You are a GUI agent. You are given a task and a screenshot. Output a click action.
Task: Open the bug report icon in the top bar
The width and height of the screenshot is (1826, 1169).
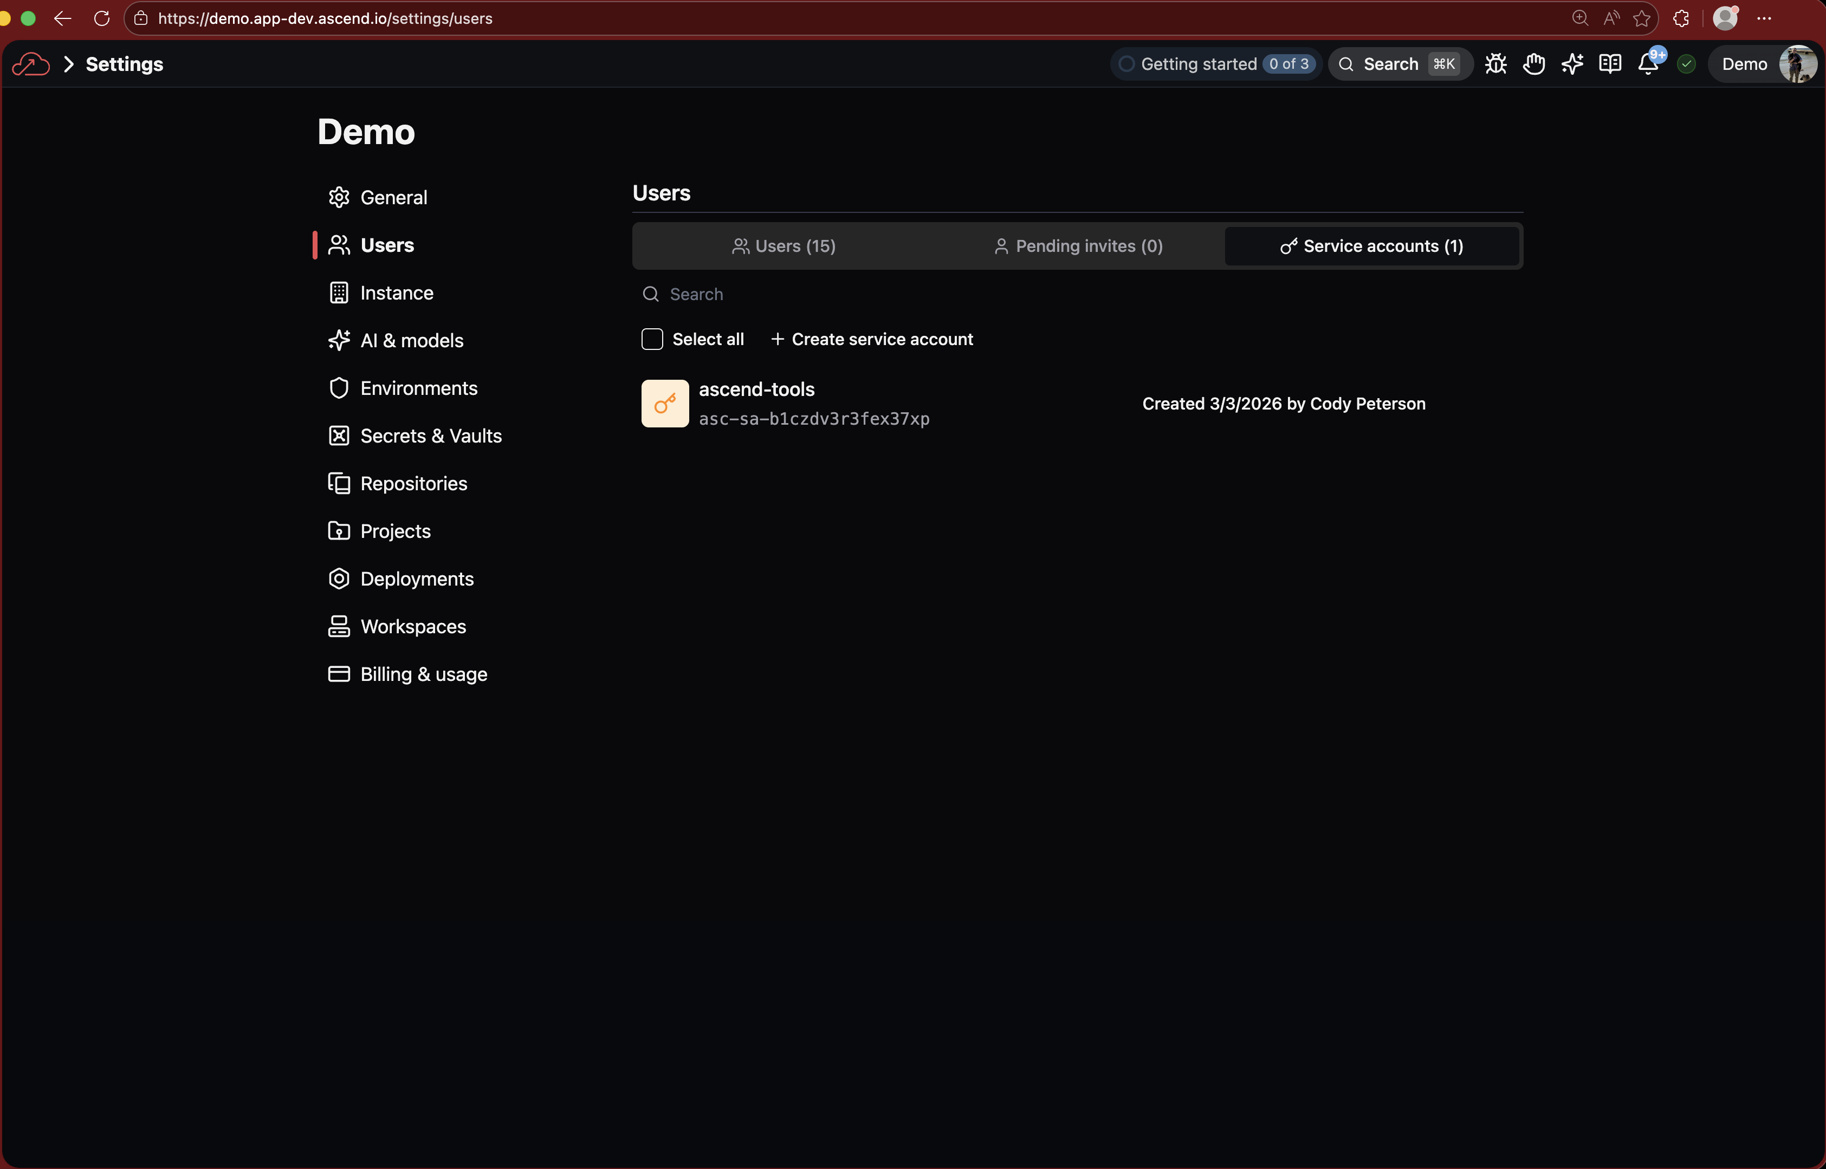(x=1495, y=64)
